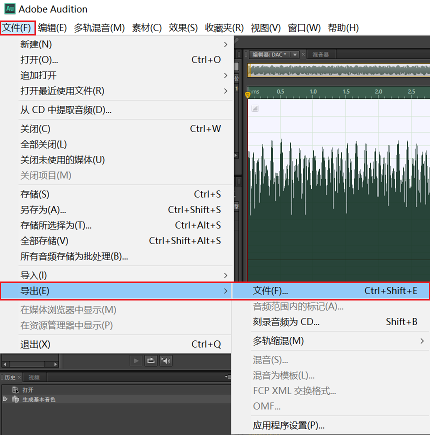Click the left scroll arrow
Viewport: 430px width, 435px height.
[5, 364]
